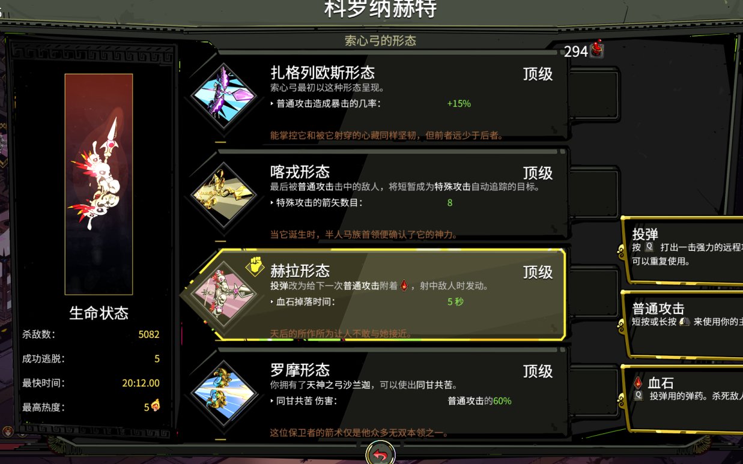Click the 血石 description panel
This screenshot has width=743, height=464.
pos(682,398)
